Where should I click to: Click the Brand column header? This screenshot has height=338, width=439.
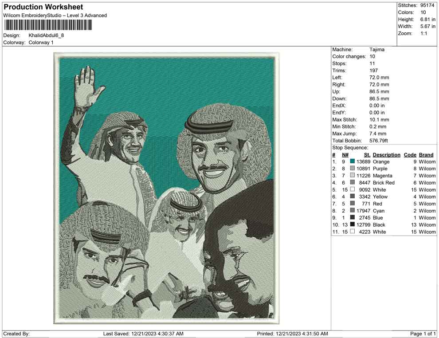click(x=426, y=155)
